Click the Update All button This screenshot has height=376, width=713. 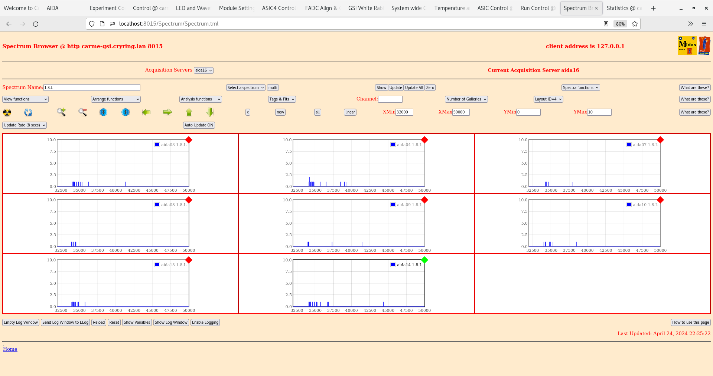click(x=414, y=88)
